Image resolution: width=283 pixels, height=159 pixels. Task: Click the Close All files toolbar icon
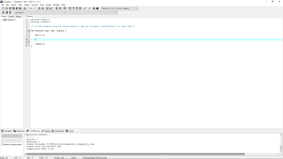[x=20, y=8]
